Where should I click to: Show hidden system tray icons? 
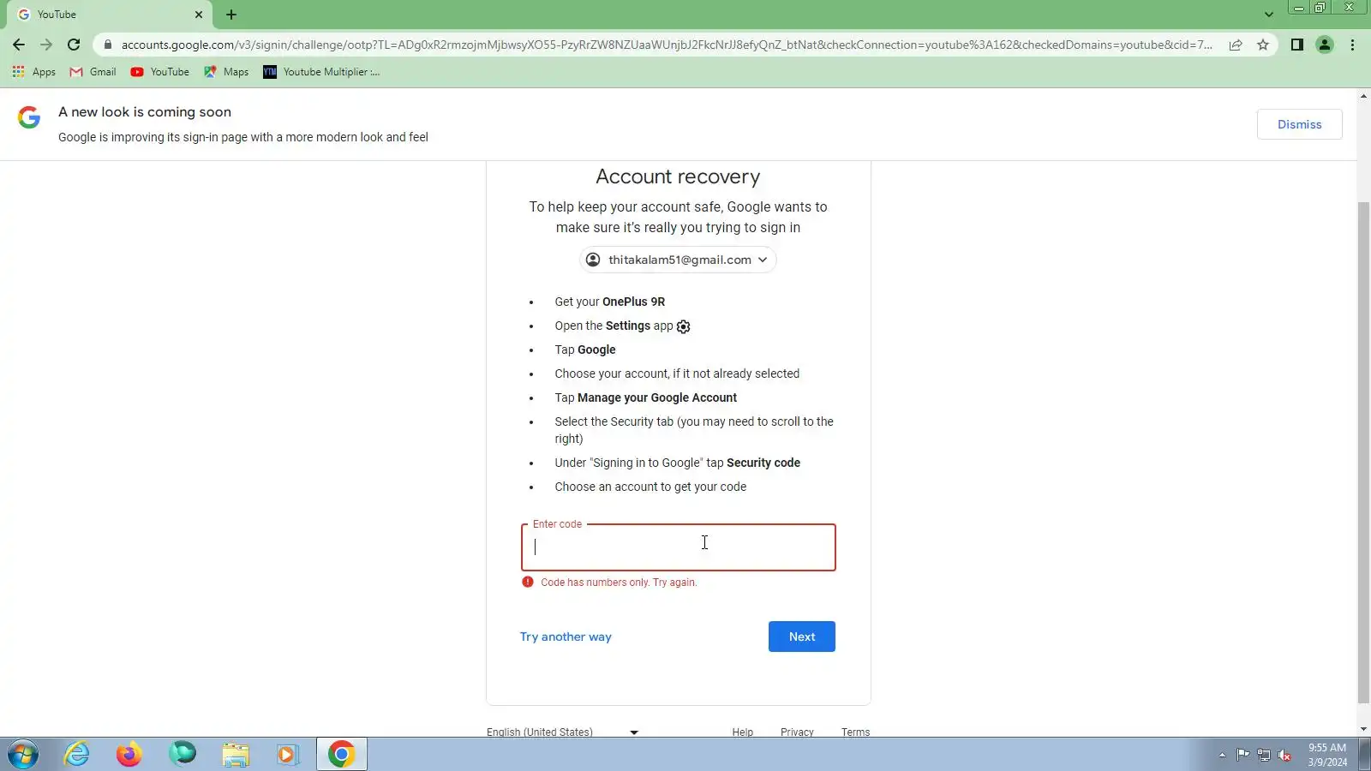click(1222, 755)
